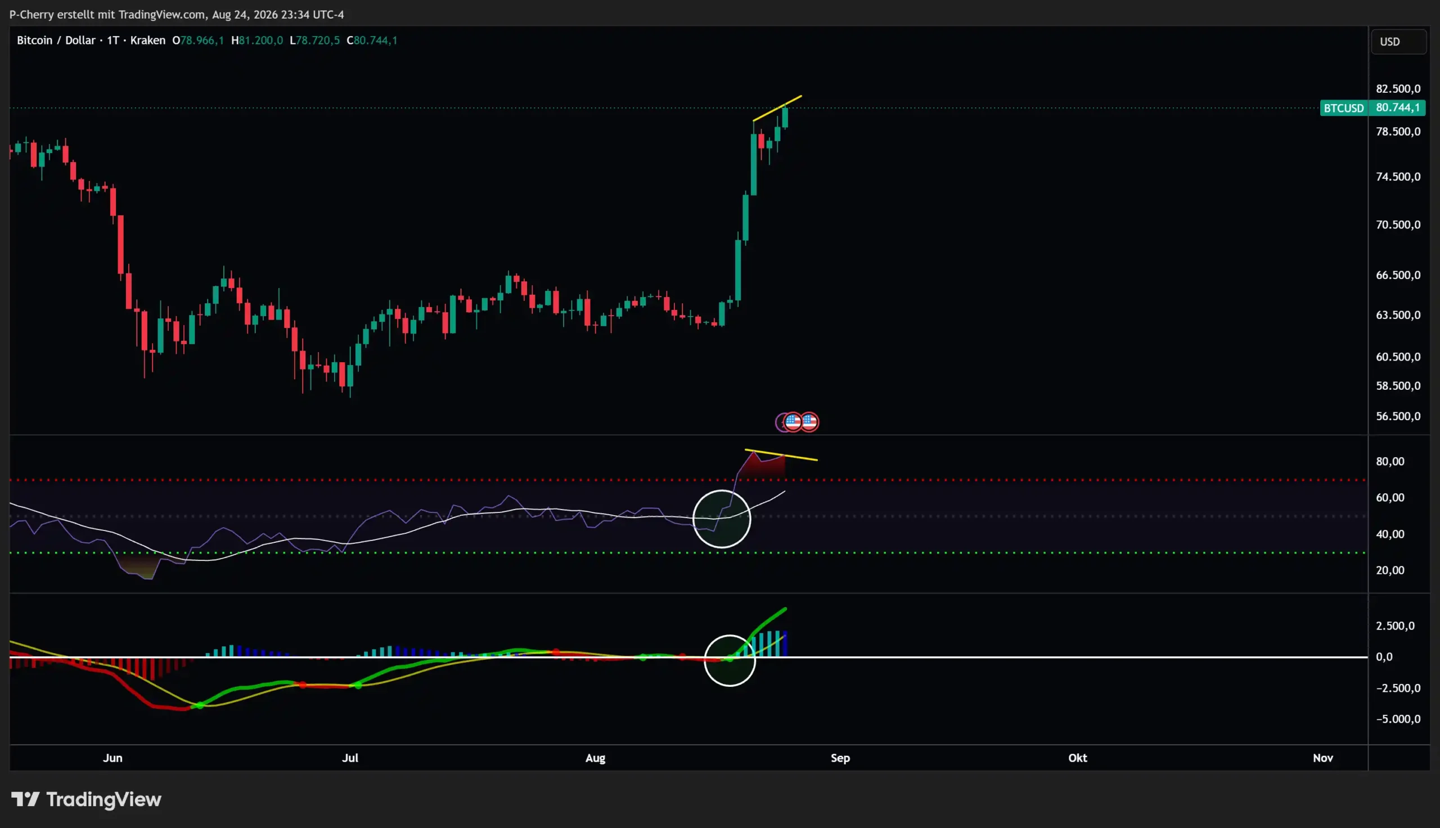Click the RSI 80,00 scale label
Image resolution: width=1440 pixels, height=828 pixels.
click(1390, 462)
